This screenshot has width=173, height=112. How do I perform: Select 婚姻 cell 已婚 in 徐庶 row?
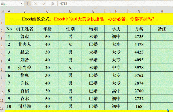(93, 75)
